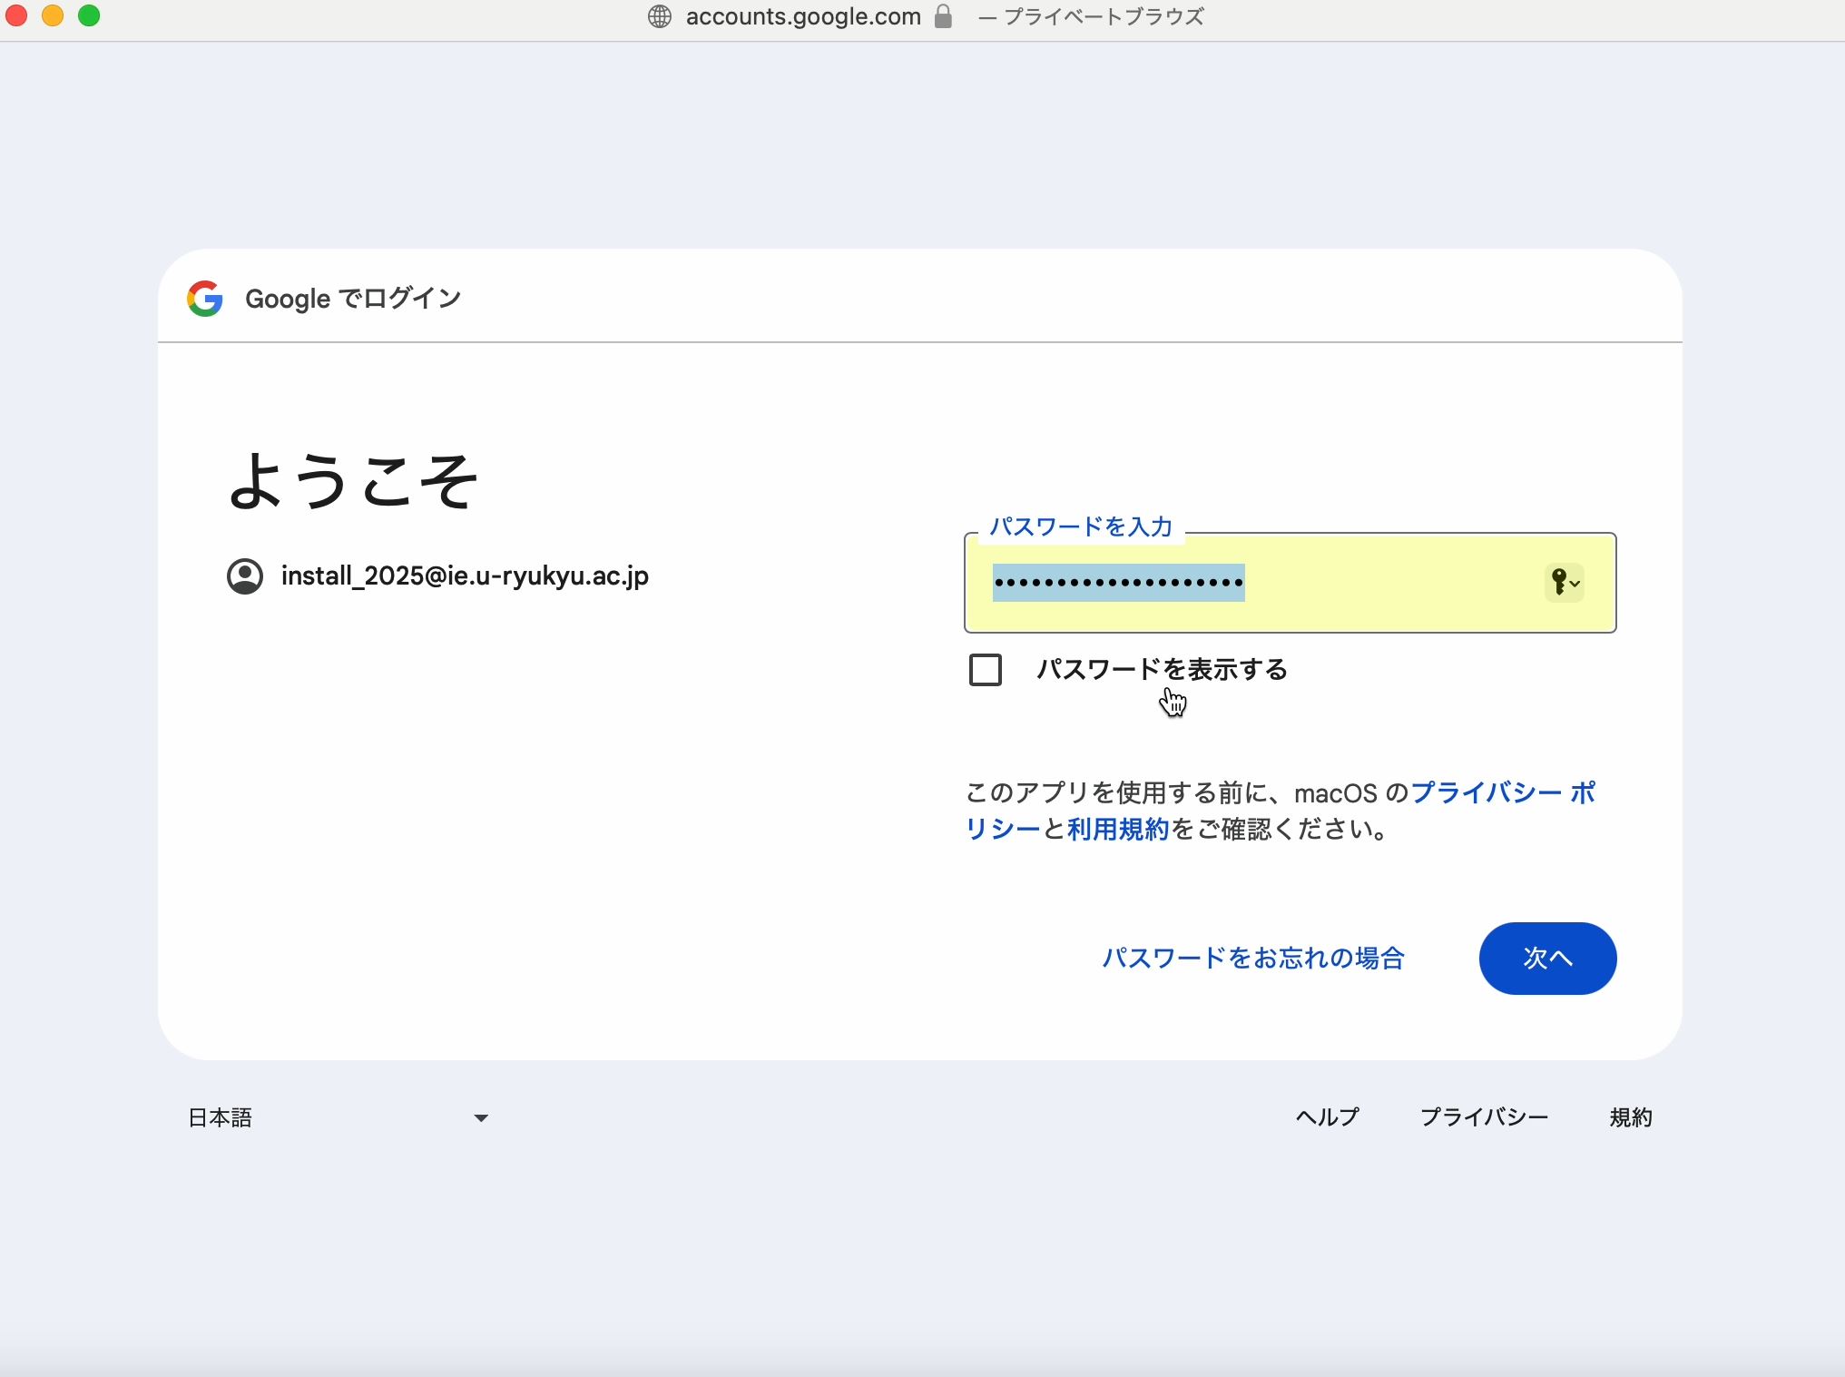Click the 次へ button
This screenshot has width=1845, height=1377.
click(x=1547, y=959)
